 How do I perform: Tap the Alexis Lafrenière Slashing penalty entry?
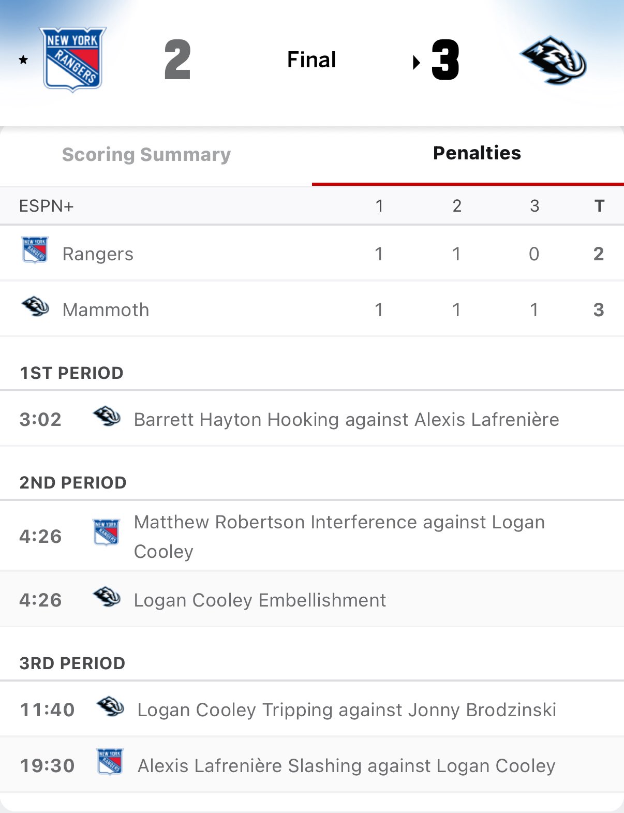coord(346,766)
